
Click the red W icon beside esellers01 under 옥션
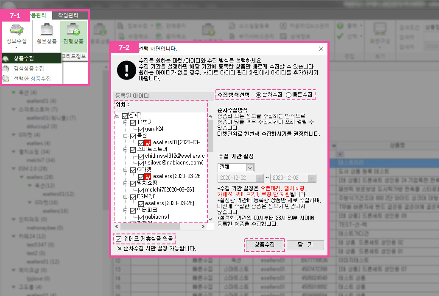[148, 143]
